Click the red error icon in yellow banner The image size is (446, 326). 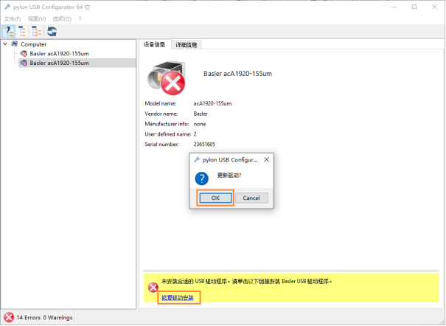click(x=153, y=288)
